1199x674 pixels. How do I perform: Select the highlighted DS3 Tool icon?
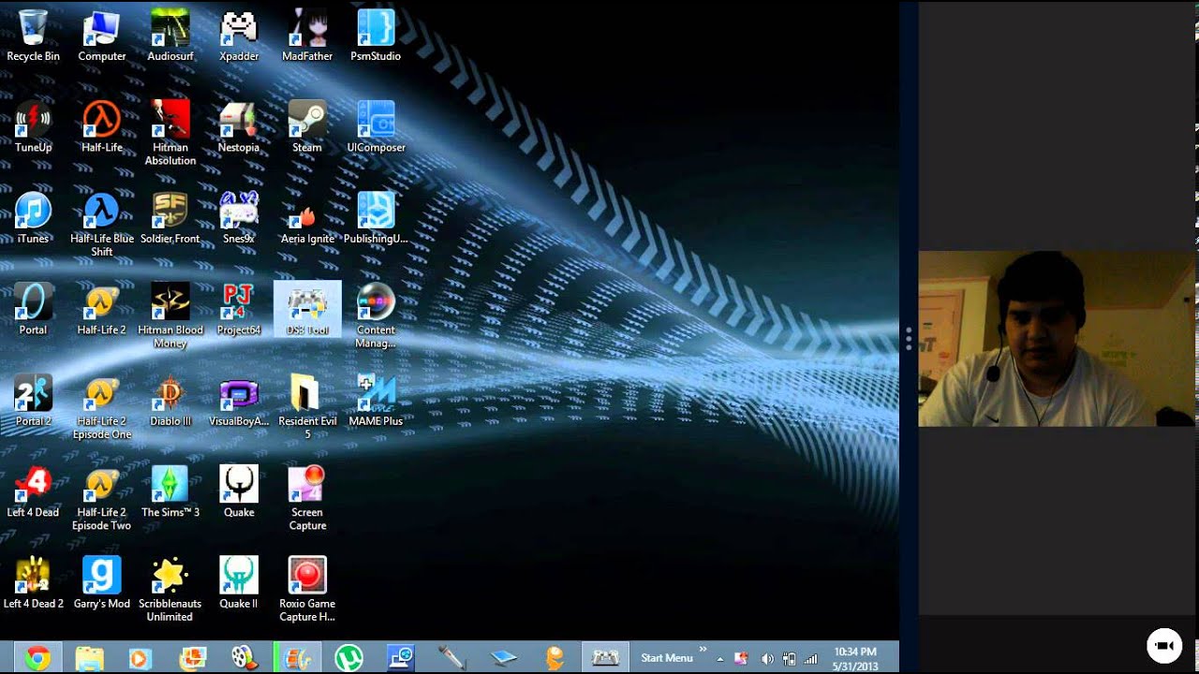click(307, 310)
